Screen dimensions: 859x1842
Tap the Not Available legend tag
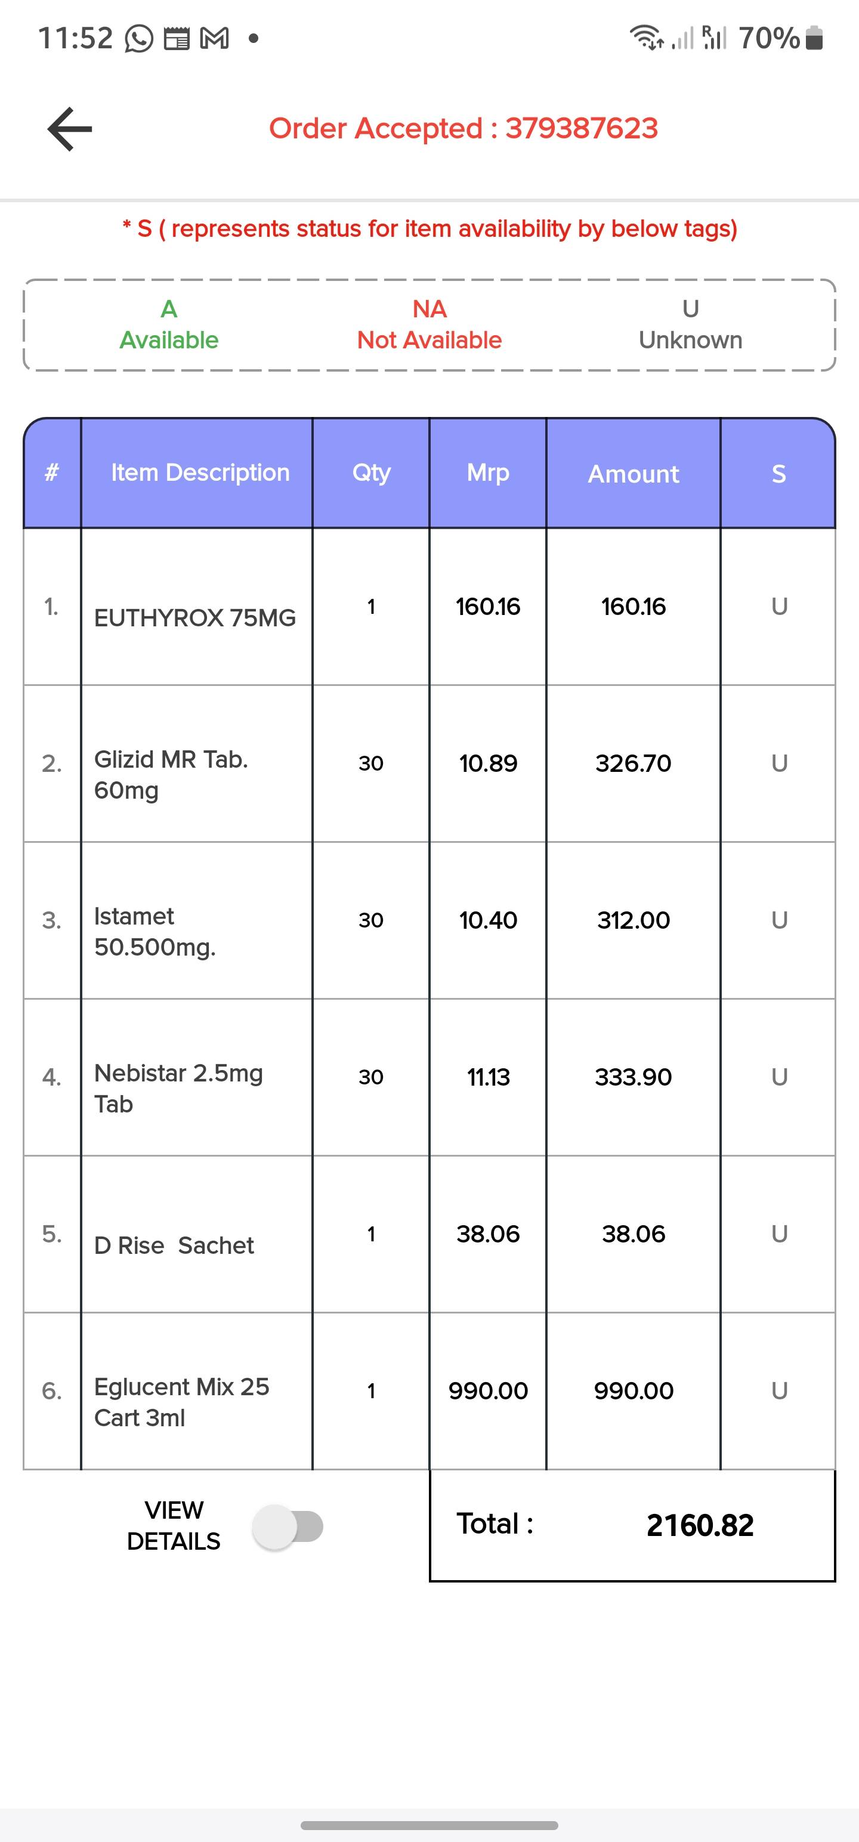[x=429, y=324]
